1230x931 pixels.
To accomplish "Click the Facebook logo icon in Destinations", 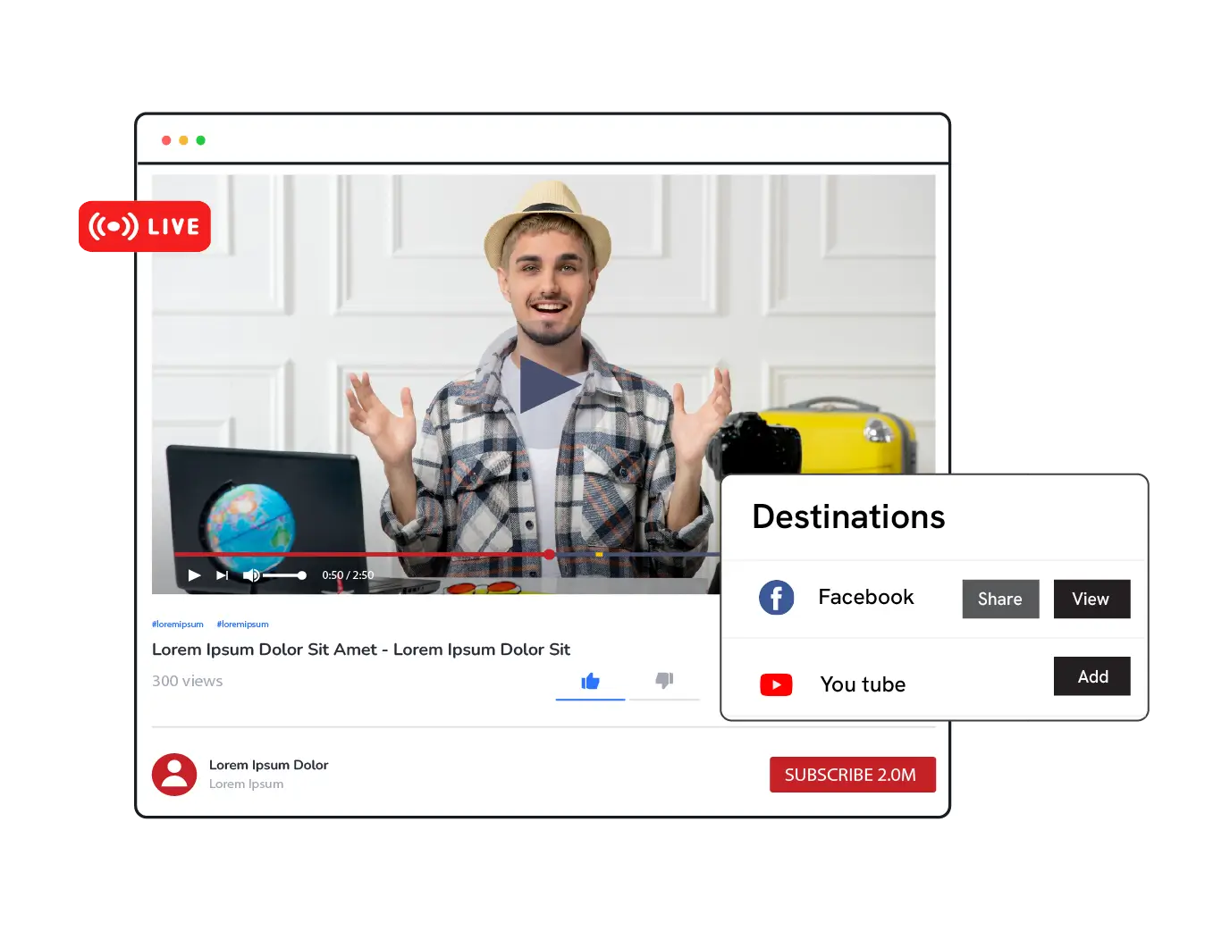I will pyautogui.click(x=777, y=598).
